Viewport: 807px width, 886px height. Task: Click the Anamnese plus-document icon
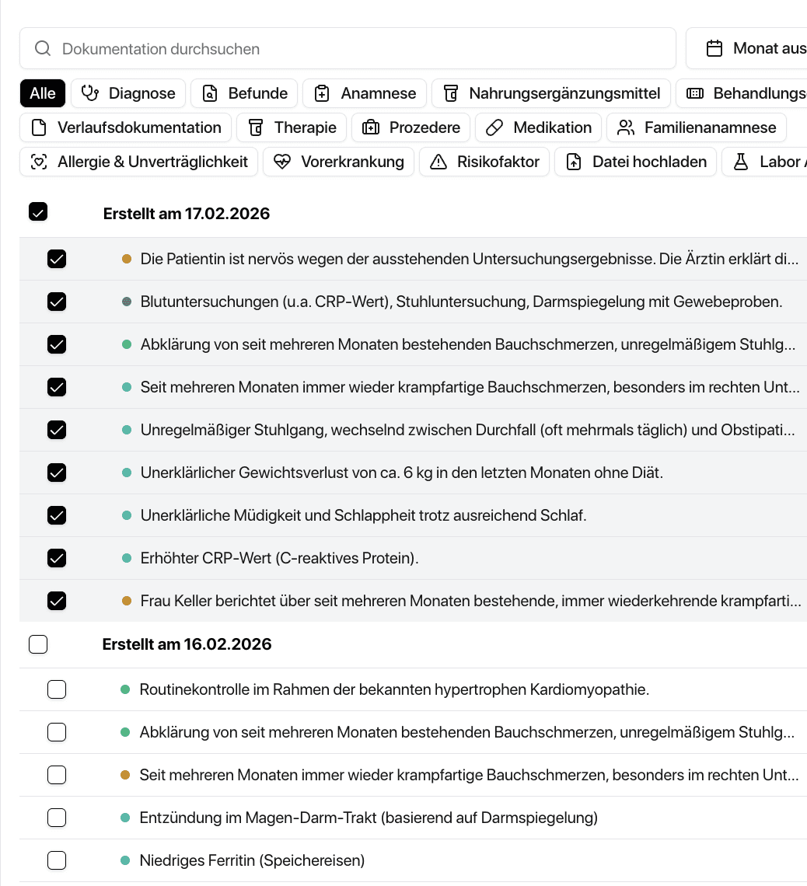coord(323,92)
